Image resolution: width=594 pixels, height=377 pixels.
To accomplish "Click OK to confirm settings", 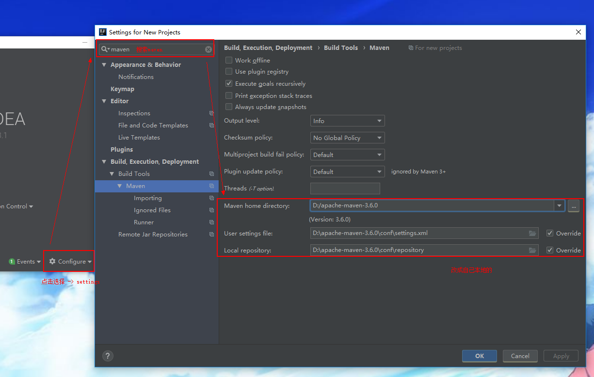I will coord(480,356).
